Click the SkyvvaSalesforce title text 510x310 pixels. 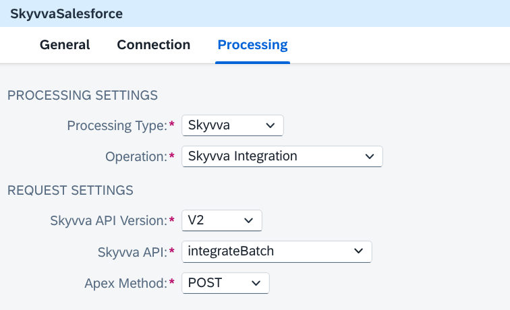[66, 13]
